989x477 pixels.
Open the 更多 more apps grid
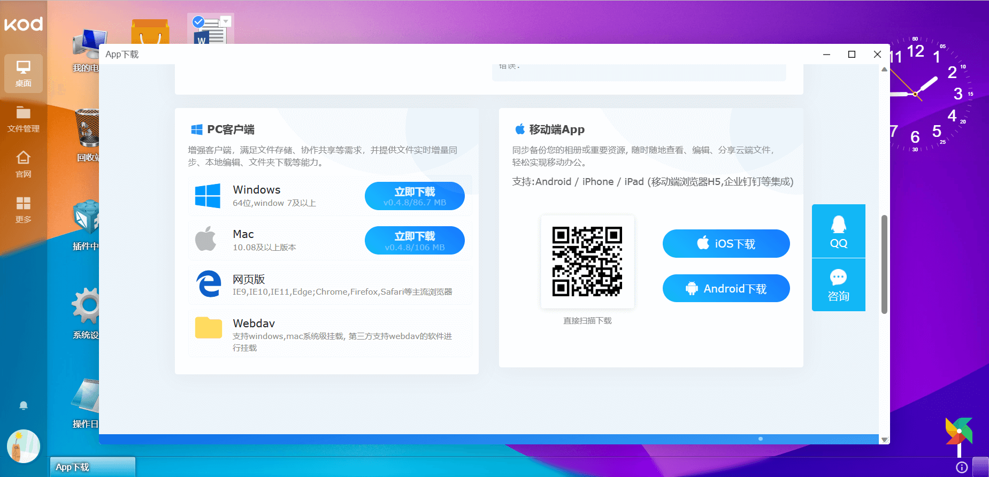pos(24,210)
